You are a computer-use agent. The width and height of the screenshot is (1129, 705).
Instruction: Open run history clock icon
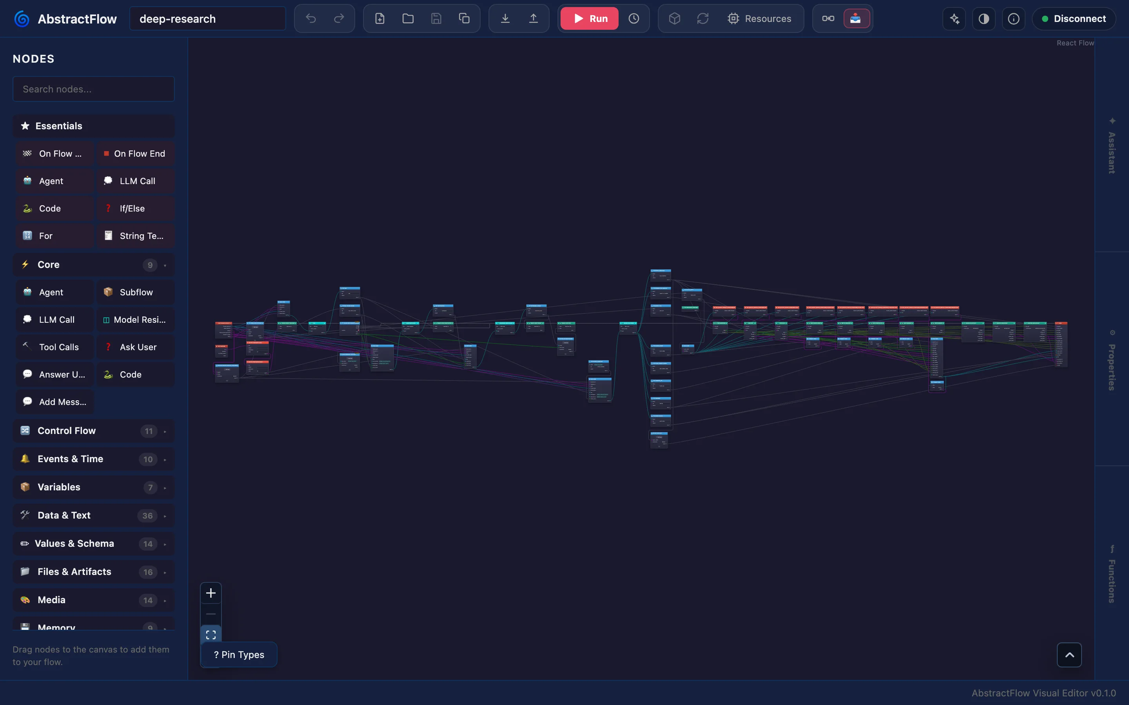633,19
